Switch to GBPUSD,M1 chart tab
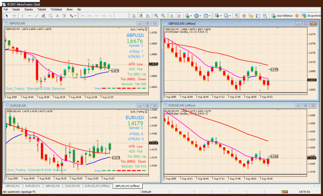The height and width of the screenshot is (196, 323). (x=13, y=186)
